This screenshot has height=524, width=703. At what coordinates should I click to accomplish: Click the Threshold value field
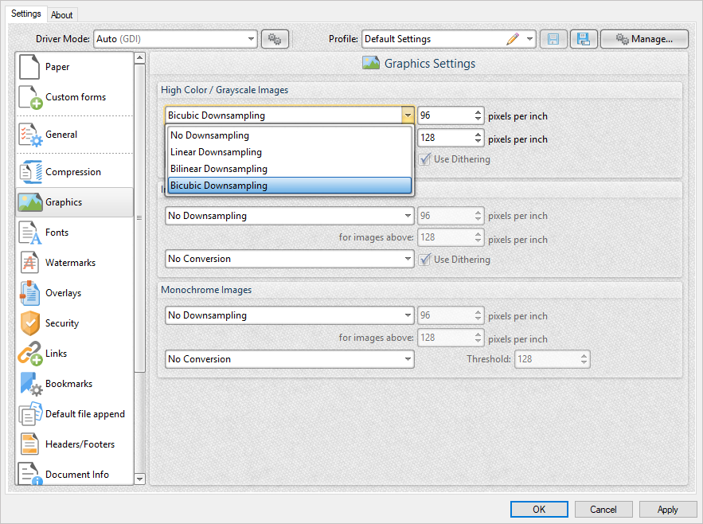point(552,359)
